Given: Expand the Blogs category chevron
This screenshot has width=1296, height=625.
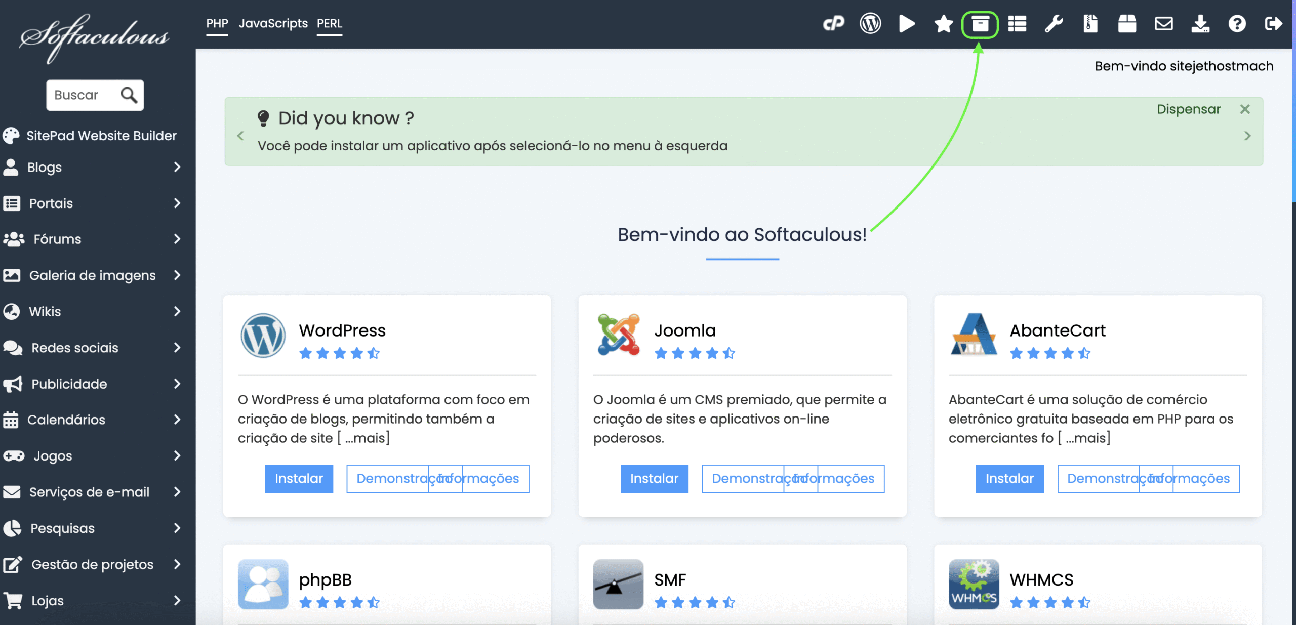Looking at the screenshot, I should [x=177, y=167].
